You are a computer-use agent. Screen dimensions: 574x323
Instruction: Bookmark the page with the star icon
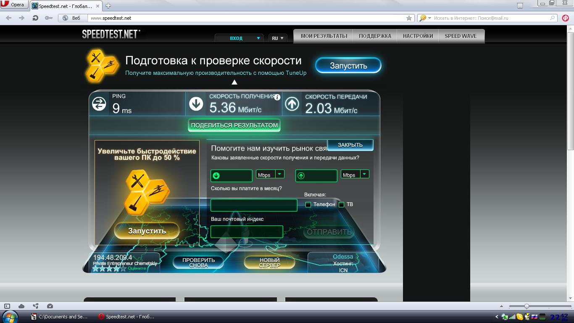click(409, 18)
